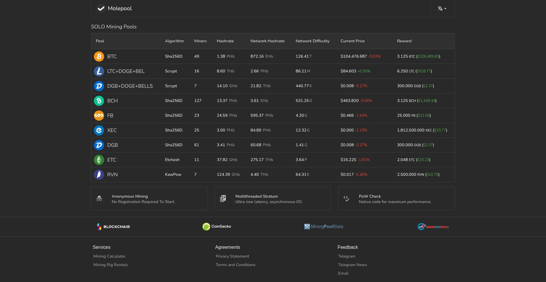Open the language selector dropdown
546x282 pixels.
[x=442, y=9]
